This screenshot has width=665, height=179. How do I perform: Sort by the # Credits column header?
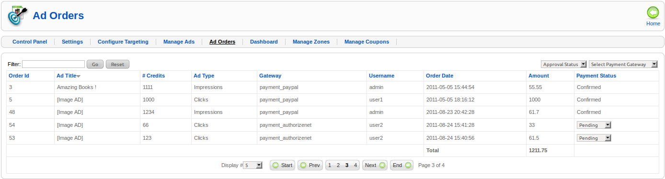[154, 76]
